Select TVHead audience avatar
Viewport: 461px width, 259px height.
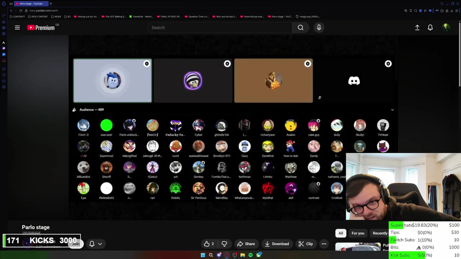tap(383, 125)
